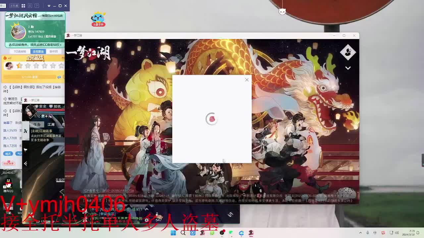The width and height of the screenshot is (424, 238).
Task: Switch to 一梦江湖 game in taskbar
Action: [251, 233]
